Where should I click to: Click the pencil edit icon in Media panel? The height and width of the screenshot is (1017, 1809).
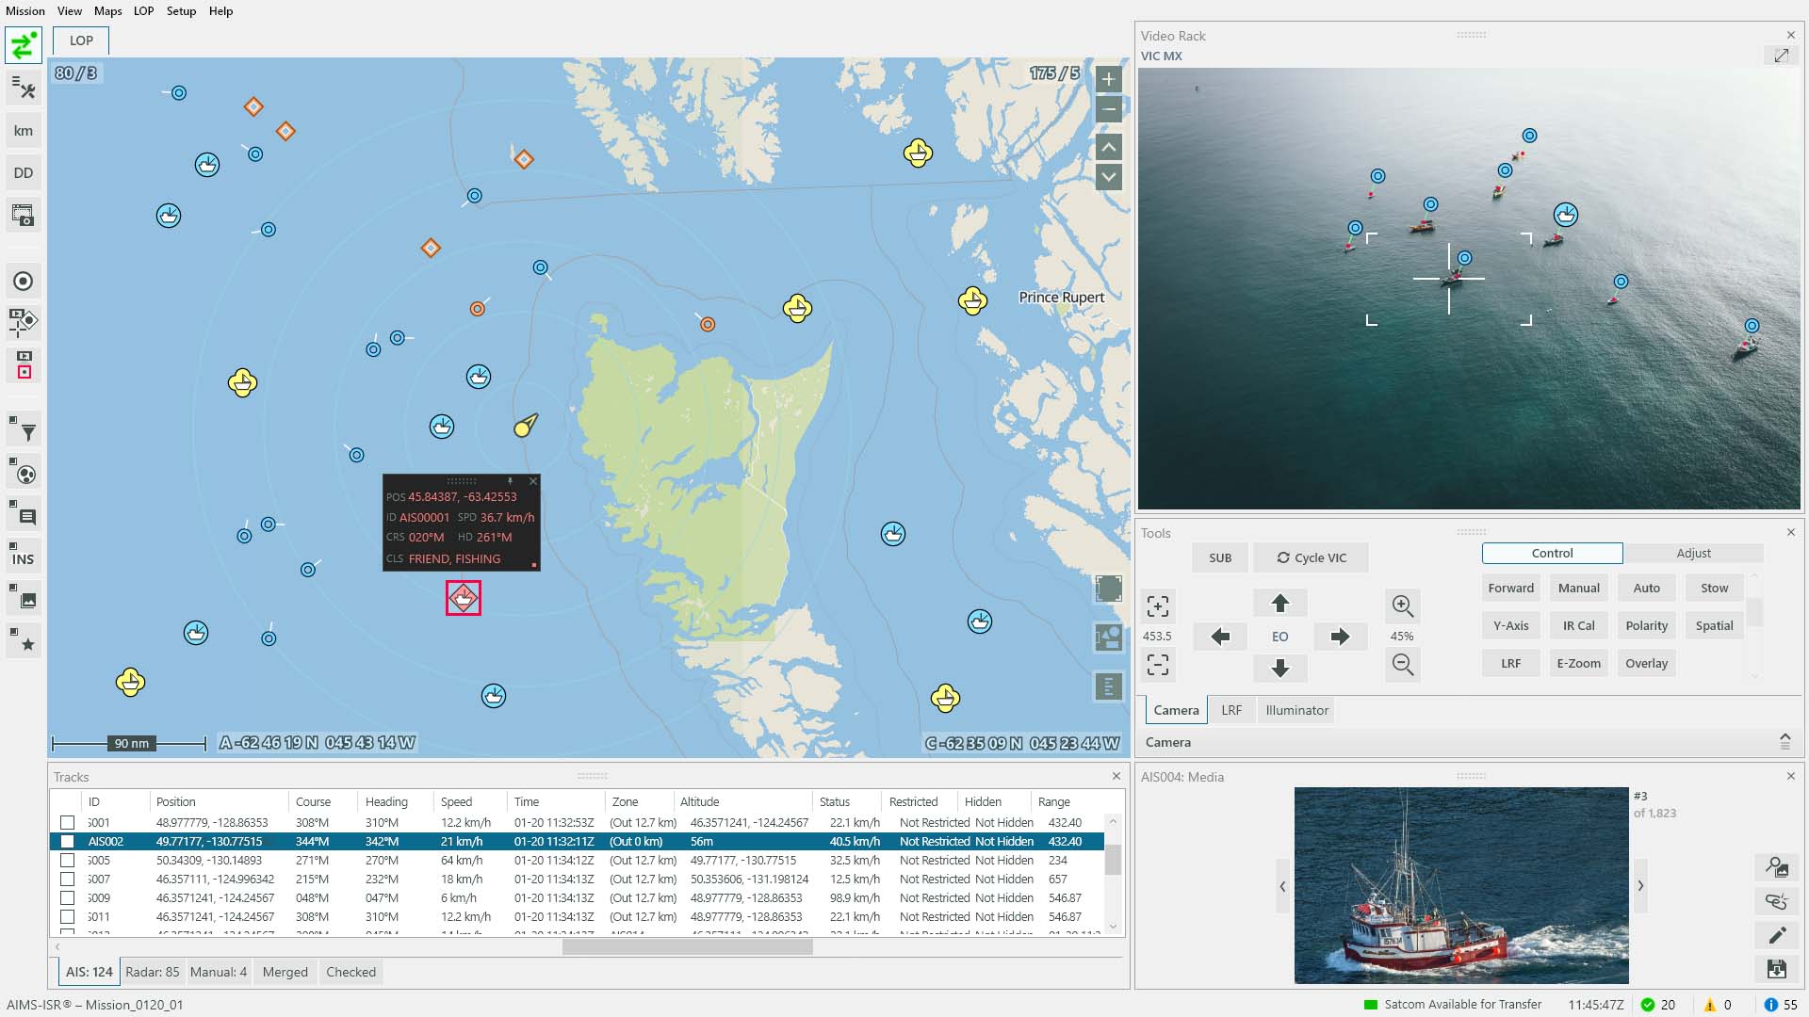(x=1776, y=935)
